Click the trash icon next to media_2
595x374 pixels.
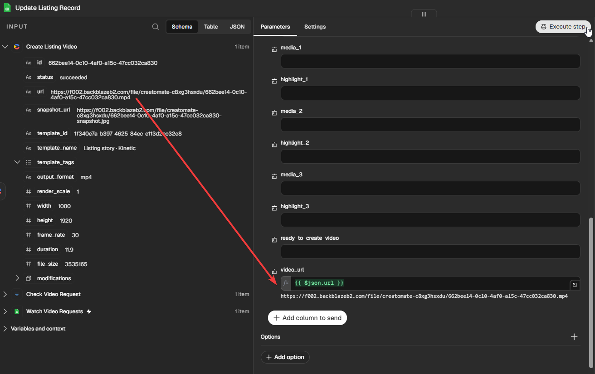coord(274,113)
